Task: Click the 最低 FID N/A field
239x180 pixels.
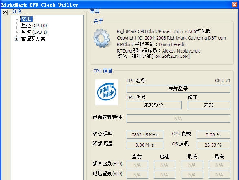Action: [192, 165]
